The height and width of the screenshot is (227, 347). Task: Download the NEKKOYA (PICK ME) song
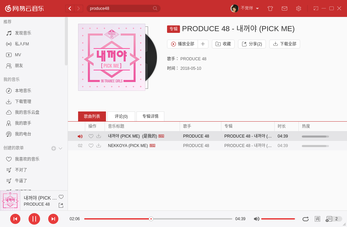99,146
